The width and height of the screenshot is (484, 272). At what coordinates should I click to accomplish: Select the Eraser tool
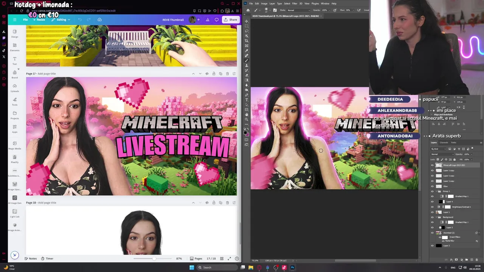click(247, 75)
